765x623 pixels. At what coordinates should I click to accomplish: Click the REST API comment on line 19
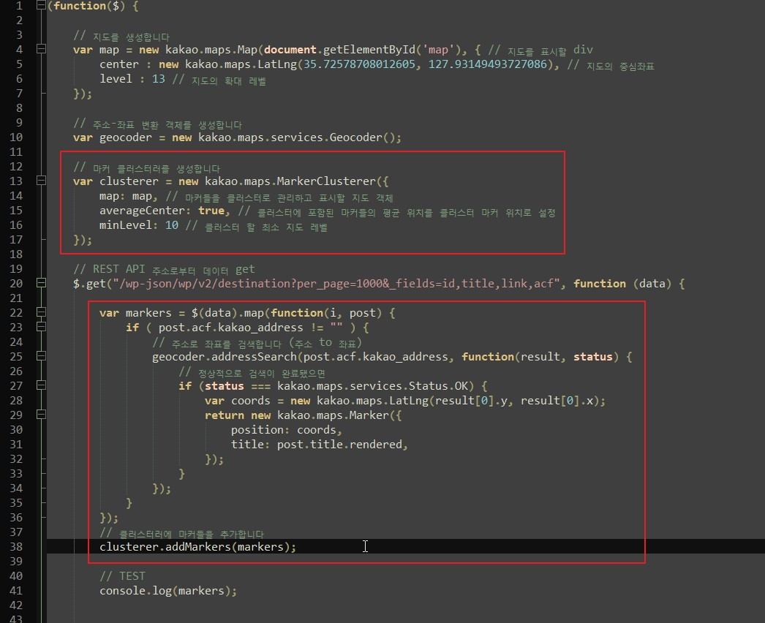click(x=164, y=269)
